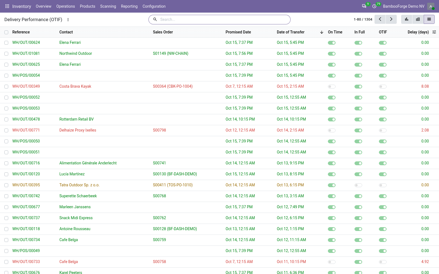Viewport: 439px width, 274px height.
Task: Click contact Tatra Outdoor Sp. z o.o.
Action: pyautogui.click(x=79, y=185)
